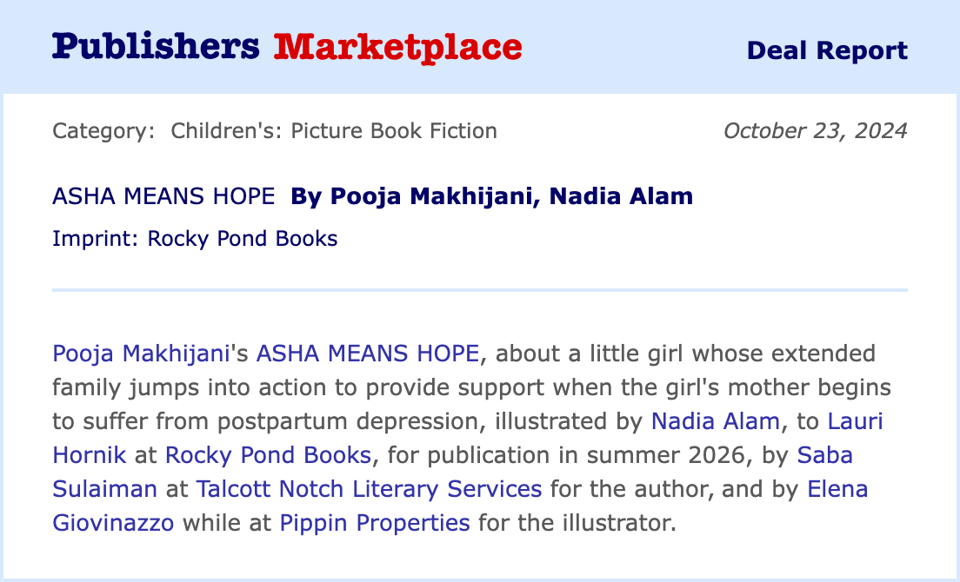
Task: Click the bold author byline beside the title
Action: tap(491, 196)
